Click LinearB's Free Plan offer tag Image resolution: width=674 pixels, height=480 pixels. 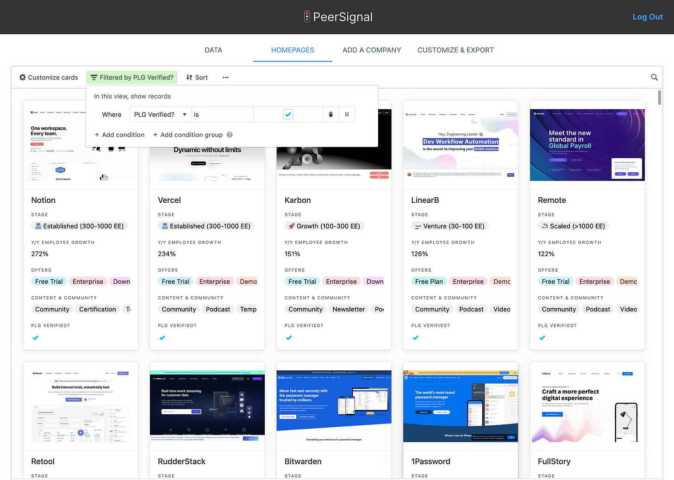pyautogui.click(x=429, y=281)
